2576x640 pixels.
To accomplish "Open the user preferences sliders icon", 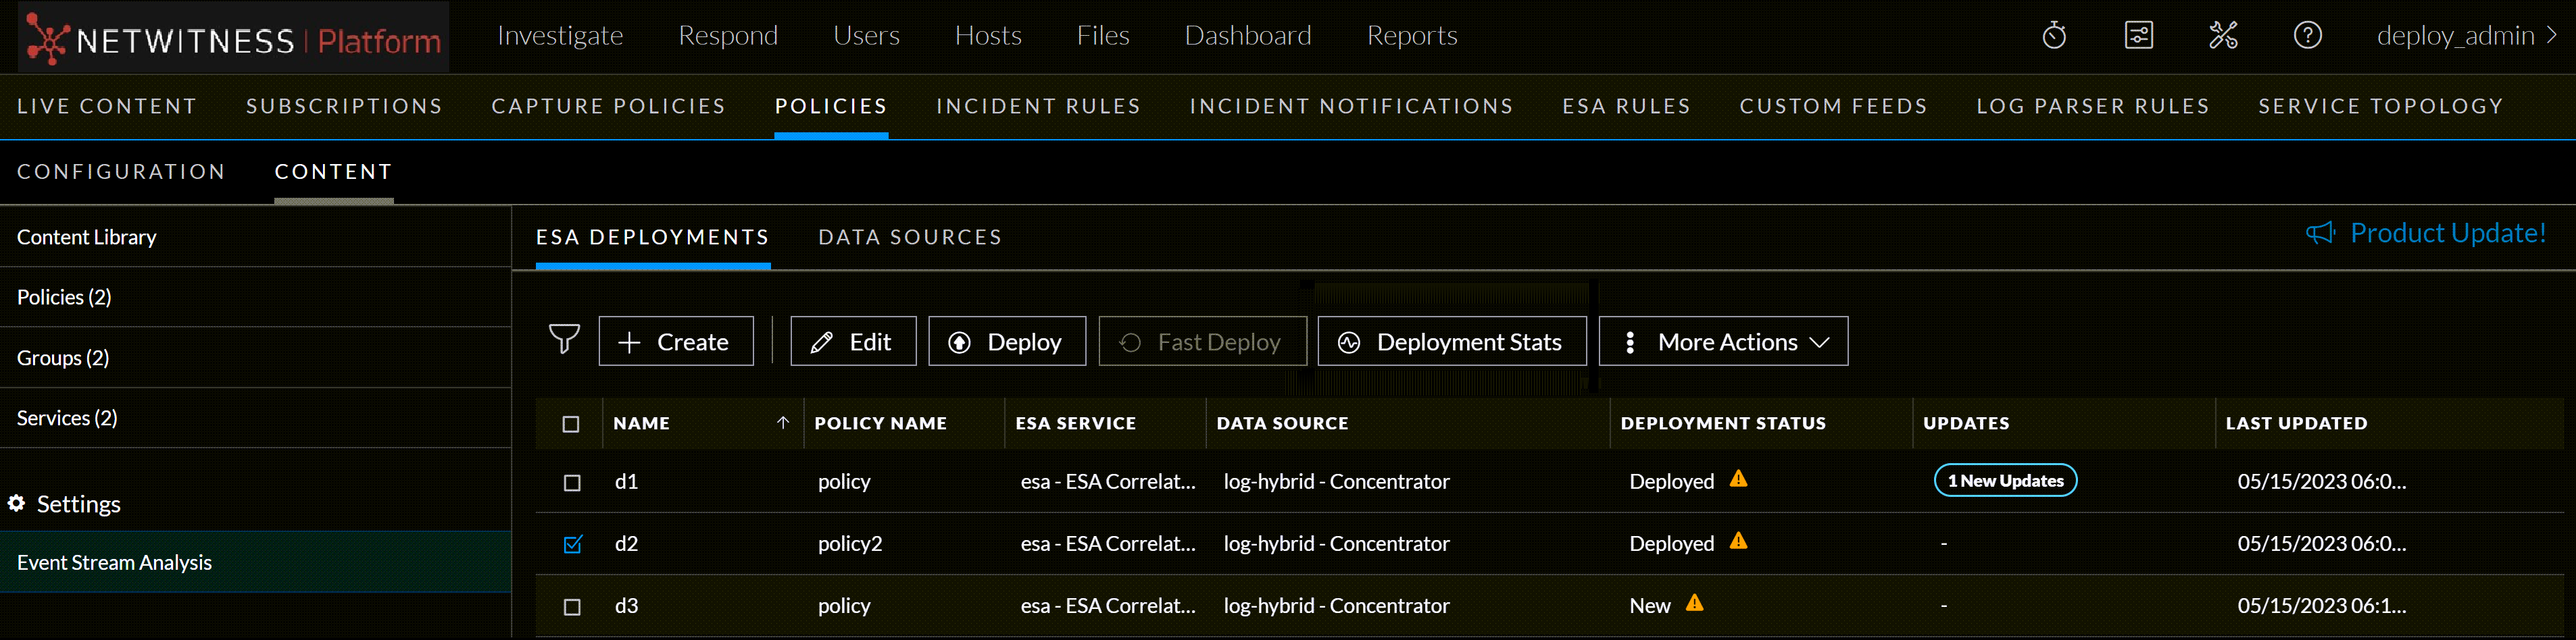I will point(2139,35).
